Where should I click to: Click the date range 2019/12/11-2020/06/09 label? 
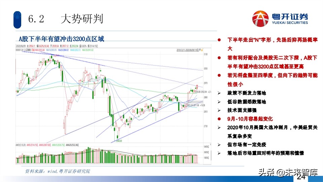click(187, 50)
